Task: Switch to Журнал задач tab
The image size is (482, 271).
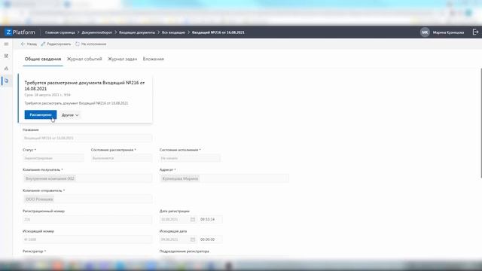Action: point(122,59)
